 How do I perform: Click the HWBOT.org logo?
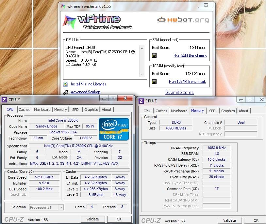pyautogui.click(x=183, y=20)
